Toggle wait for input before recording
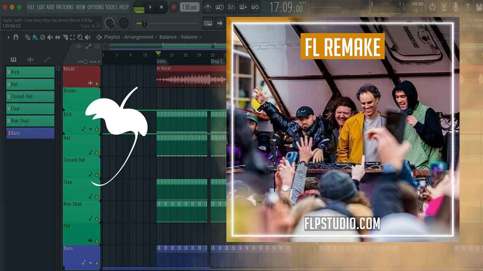Viewport: 483px width, 271px height. (220, 7)
